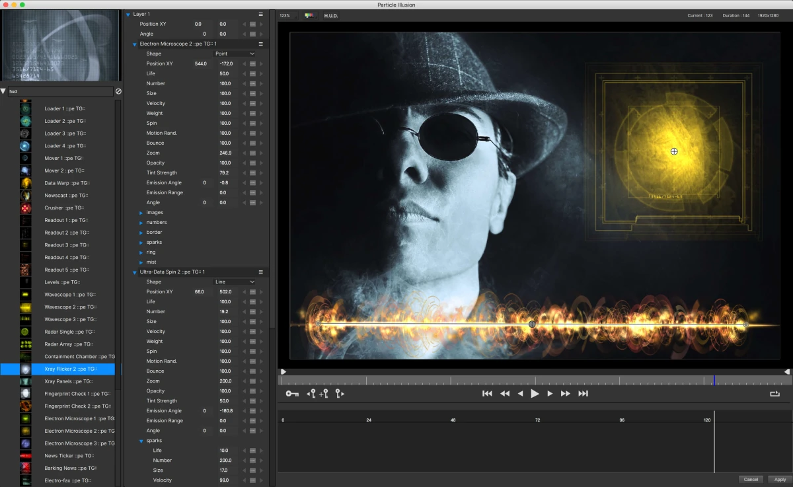Expand the mist particle group

141,262
